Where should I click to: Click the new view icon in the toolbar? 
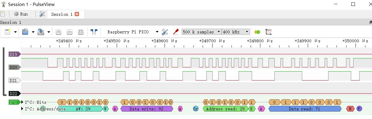8,32
